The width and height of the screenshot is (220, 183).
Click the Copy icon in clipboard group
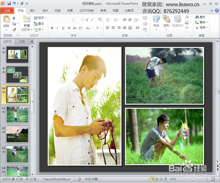(14, 23)
